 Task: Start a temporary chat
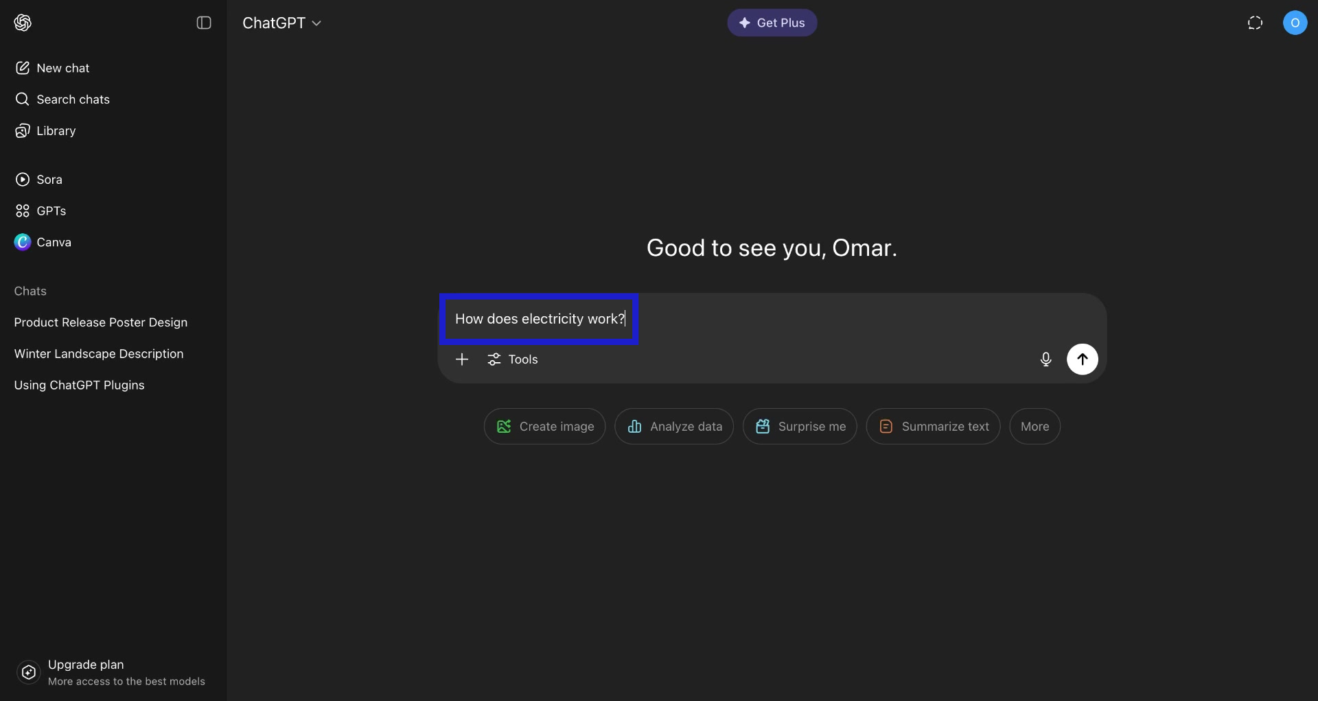click(1256, 23)
